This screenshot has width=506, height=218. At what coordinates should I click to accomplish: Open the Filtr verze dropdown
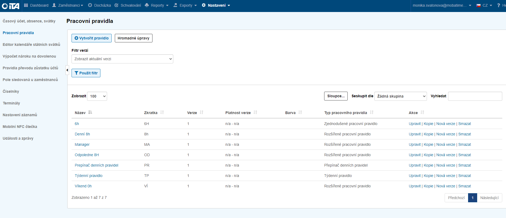122,59
